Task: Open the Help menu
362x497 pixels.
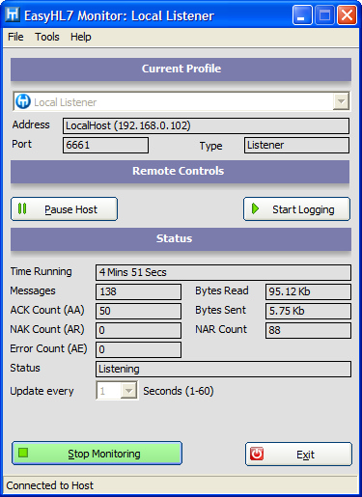Action: coord(81,37)
